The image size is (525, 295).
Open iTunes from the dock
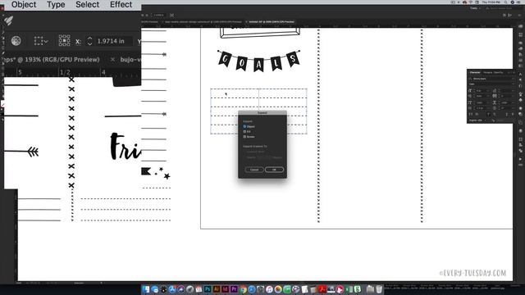click(269, 289)
